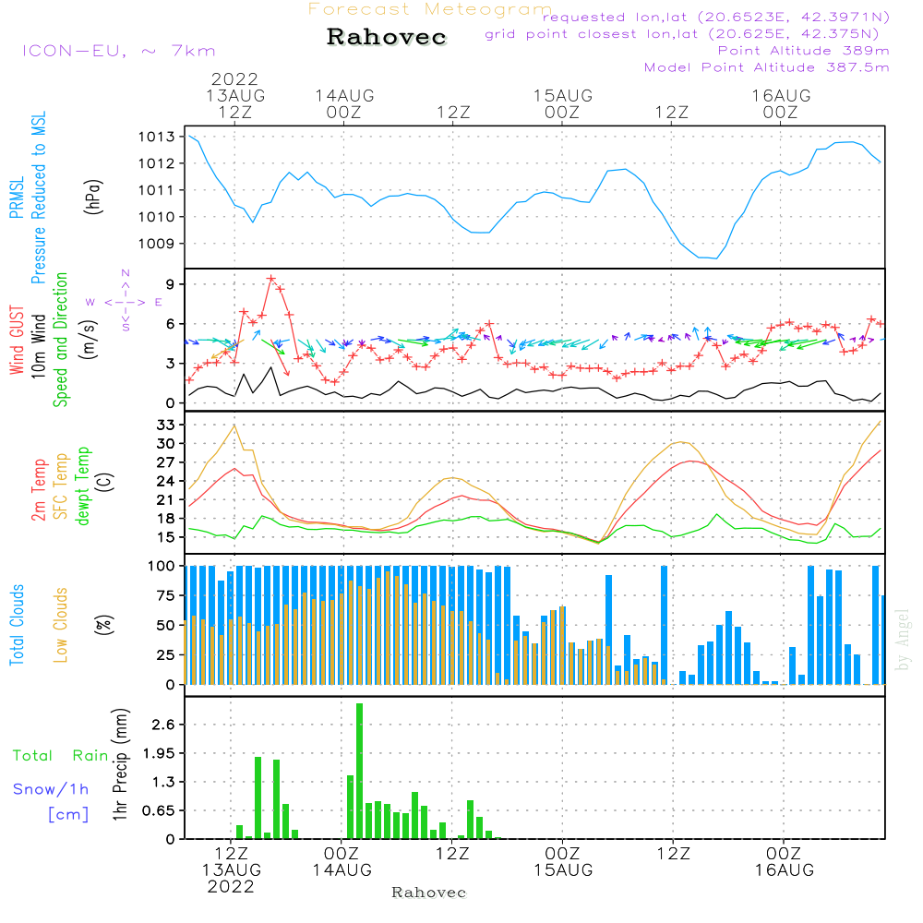Click the 9 value on wind axis
The height and width of the screenshot is (923, 923).
(x=170, y=284)
